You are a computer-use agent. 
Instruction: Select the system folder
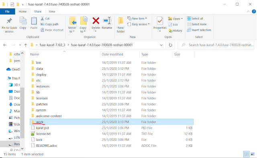pyautogui.click(x=112, y=110)
